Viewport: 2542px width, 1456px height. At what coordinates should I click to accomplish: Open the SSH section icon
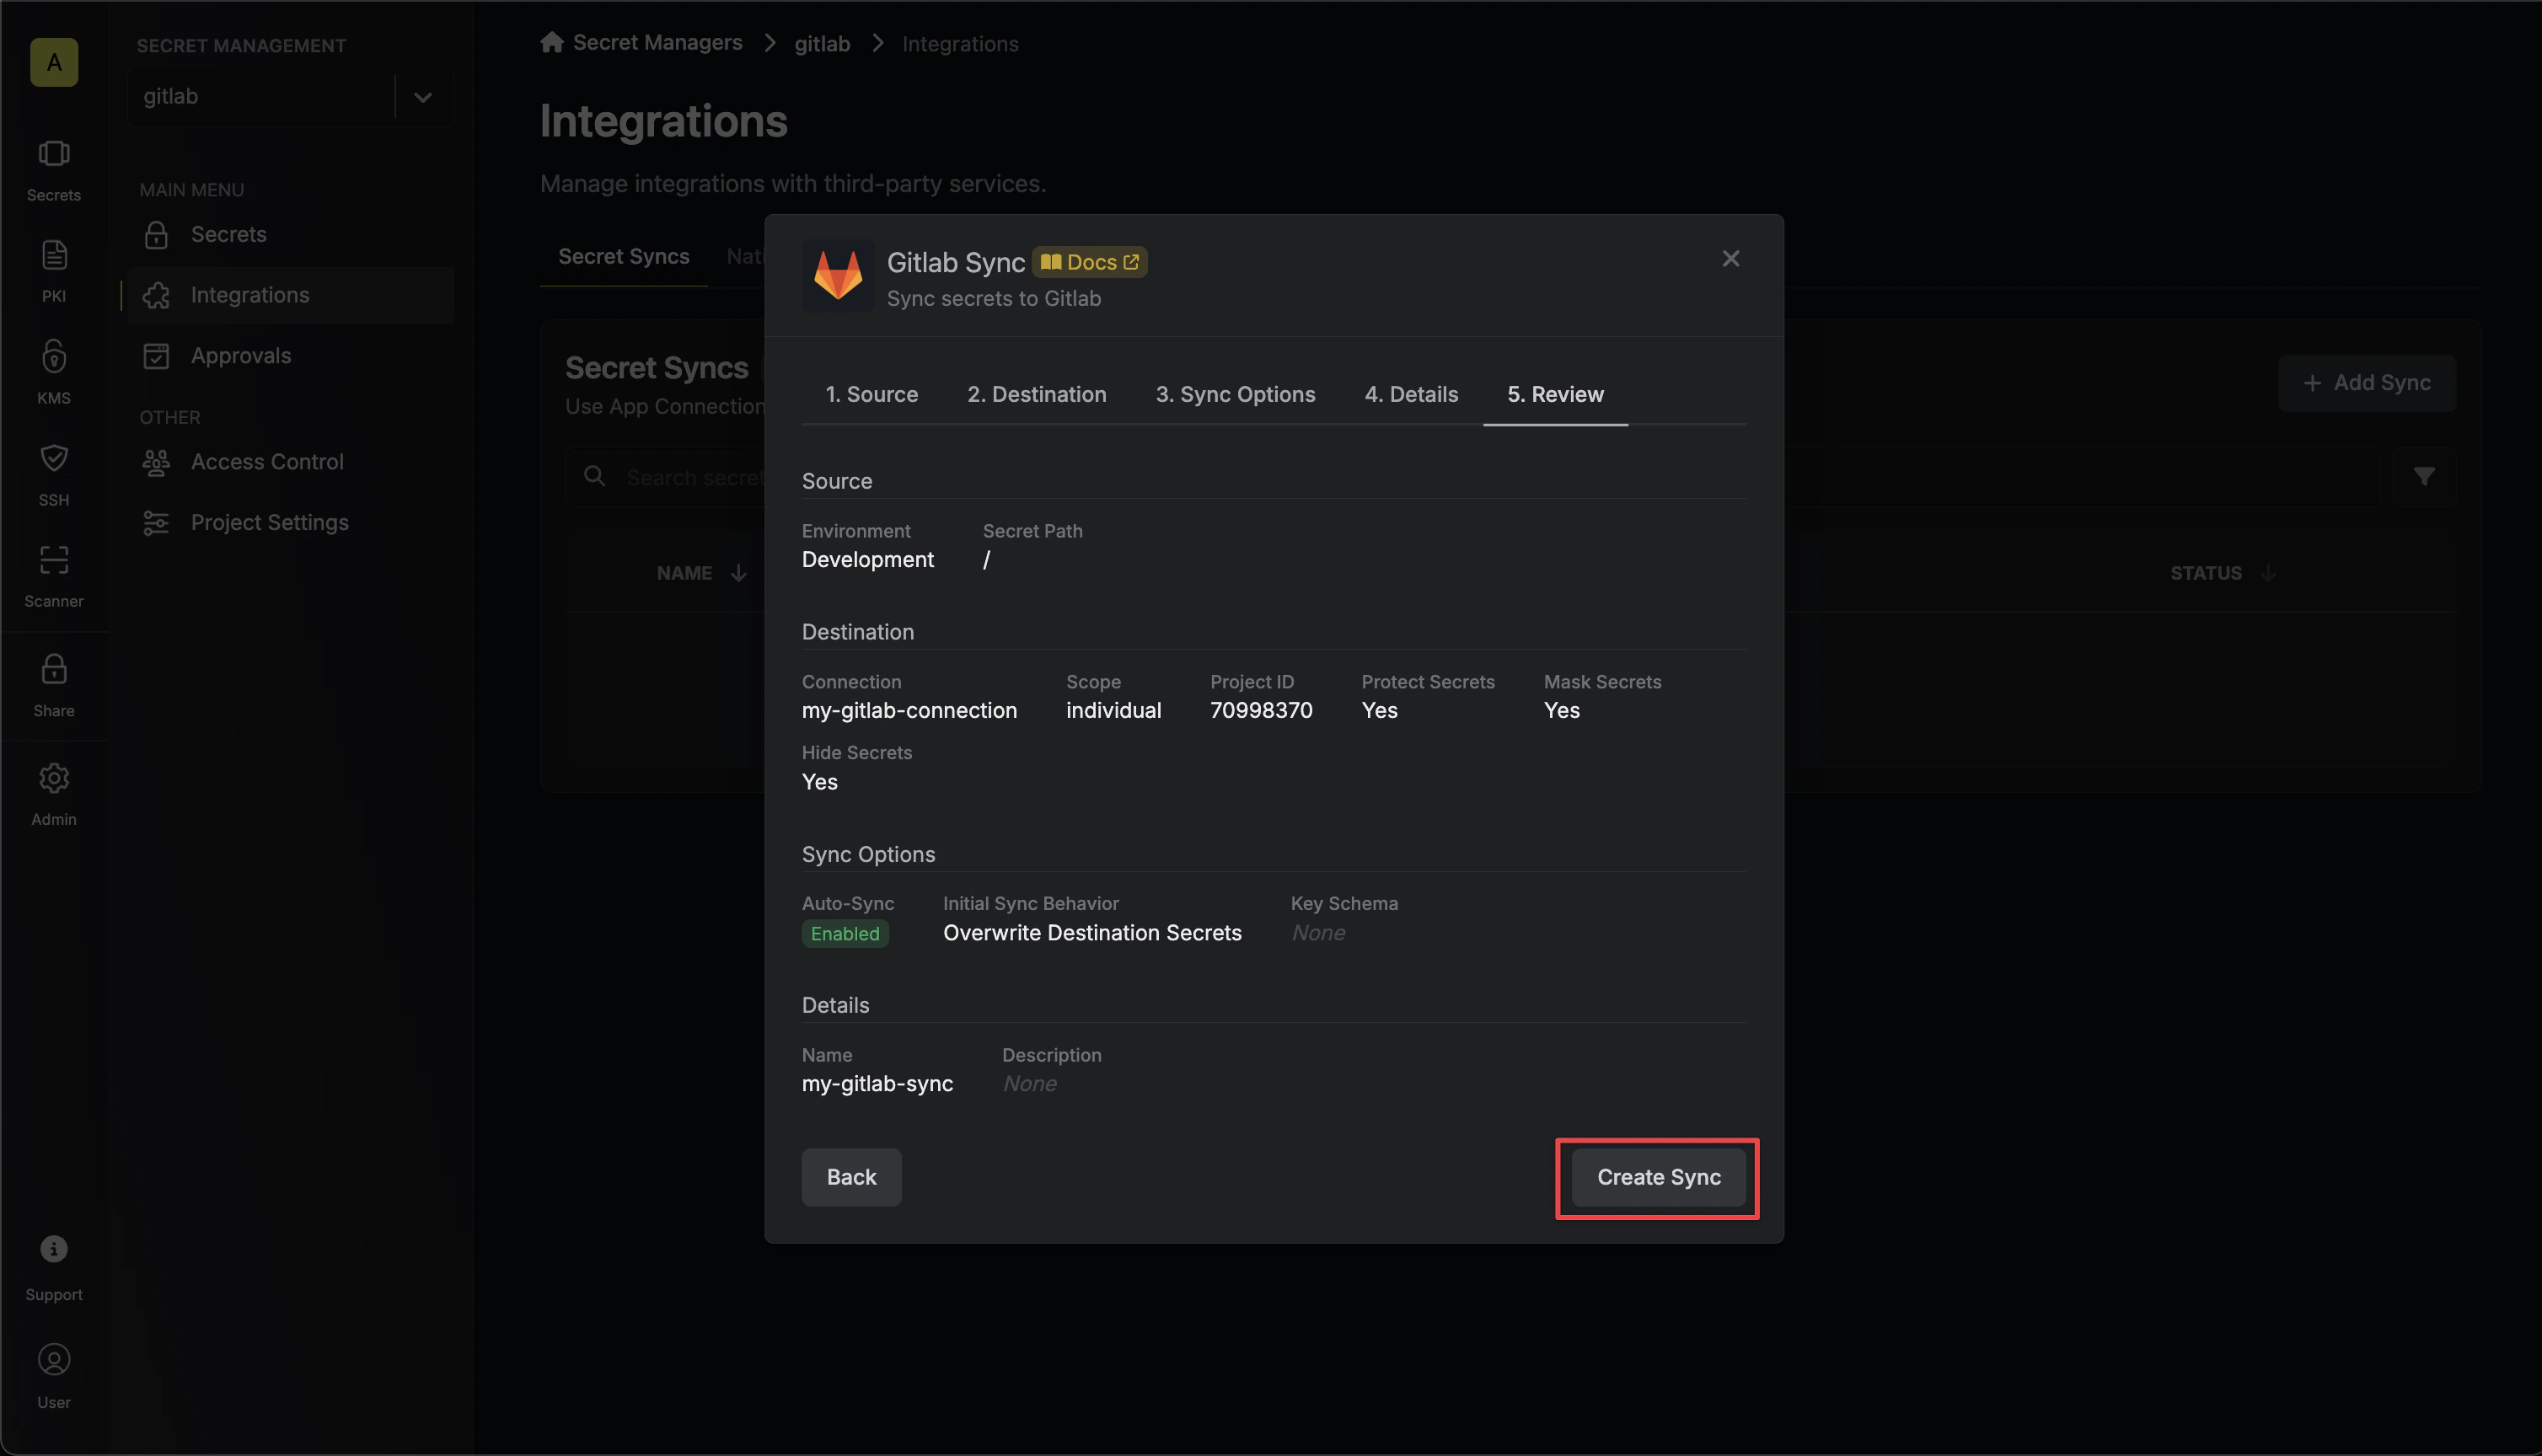(54, 458)
